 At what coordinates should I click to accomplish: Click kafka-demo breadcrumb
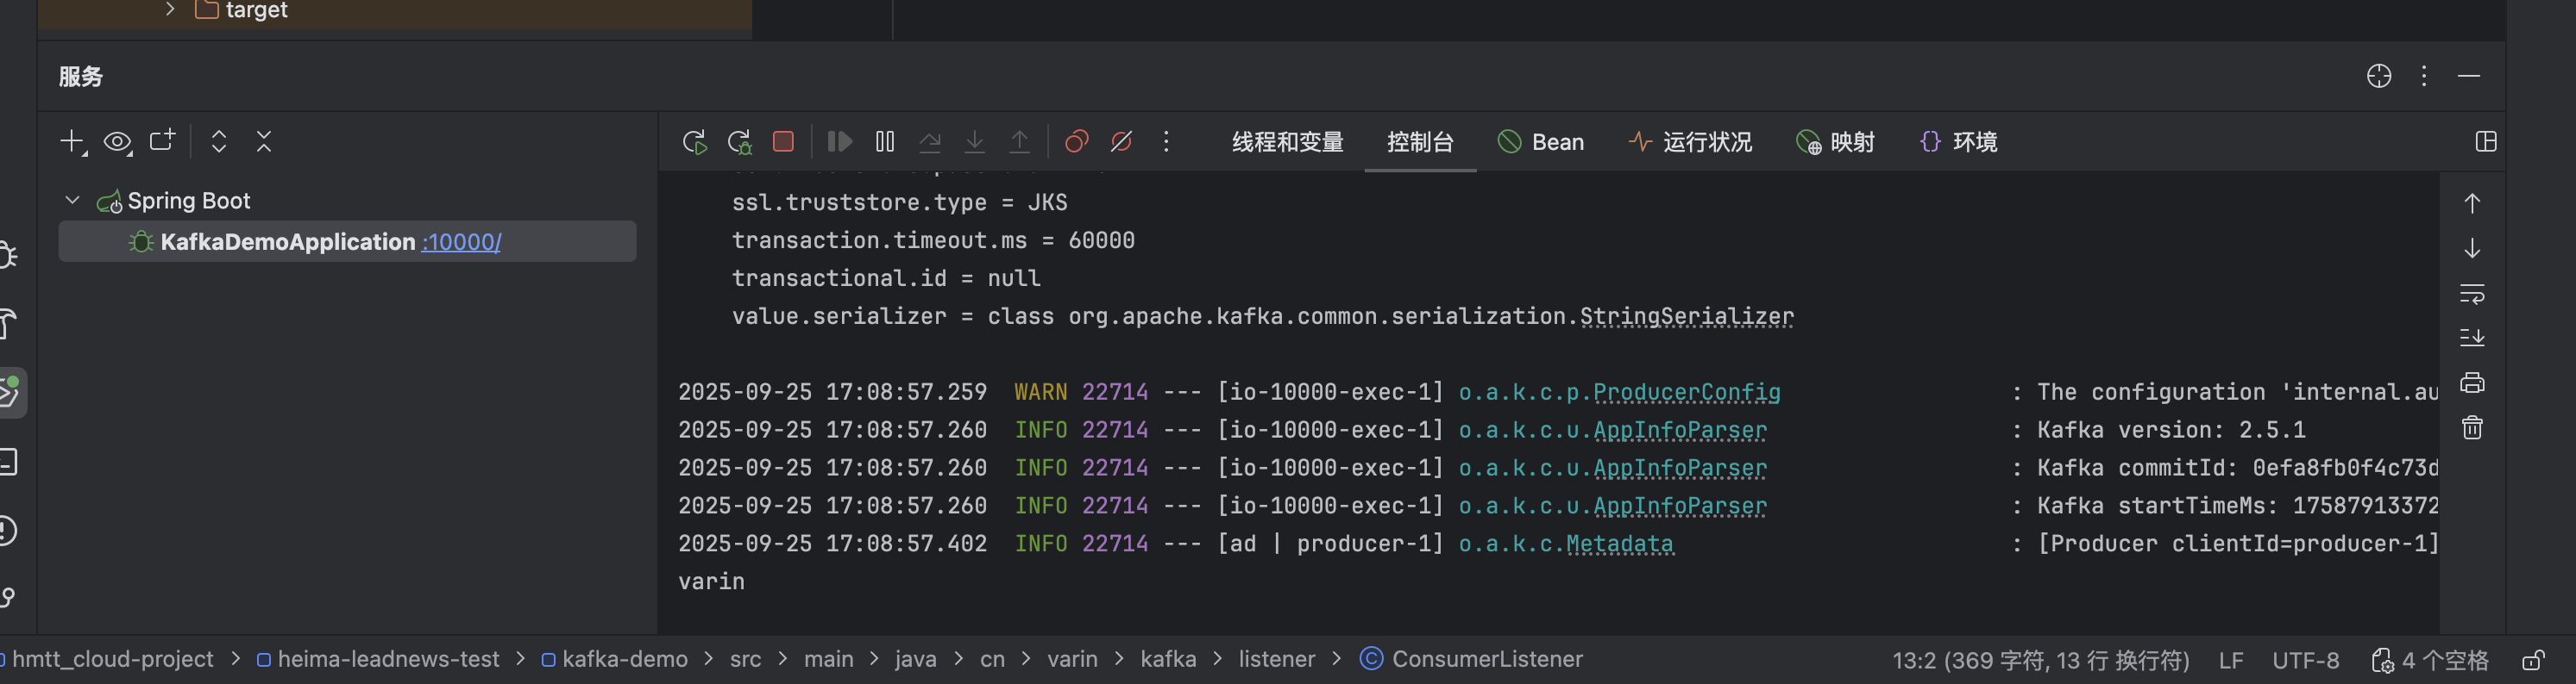click(x=614, y=659)
